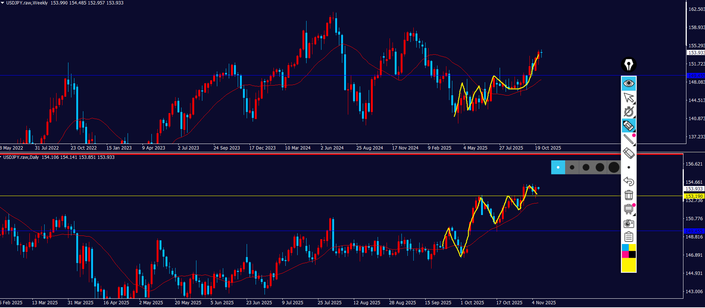Screen dimensions: 705x308
Task: Toggle ink visibility with the eye icon
Action: point(629,83)
